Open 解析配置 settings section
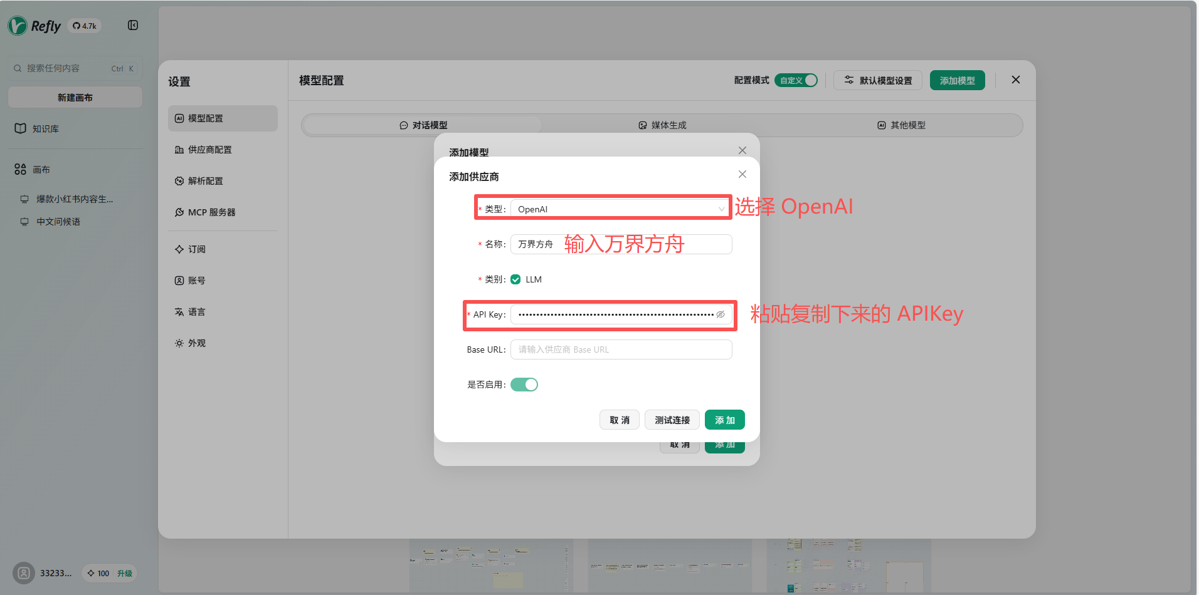Image resolution: width=1199 pixels, height=595 pixels. (x=205, y=181)
